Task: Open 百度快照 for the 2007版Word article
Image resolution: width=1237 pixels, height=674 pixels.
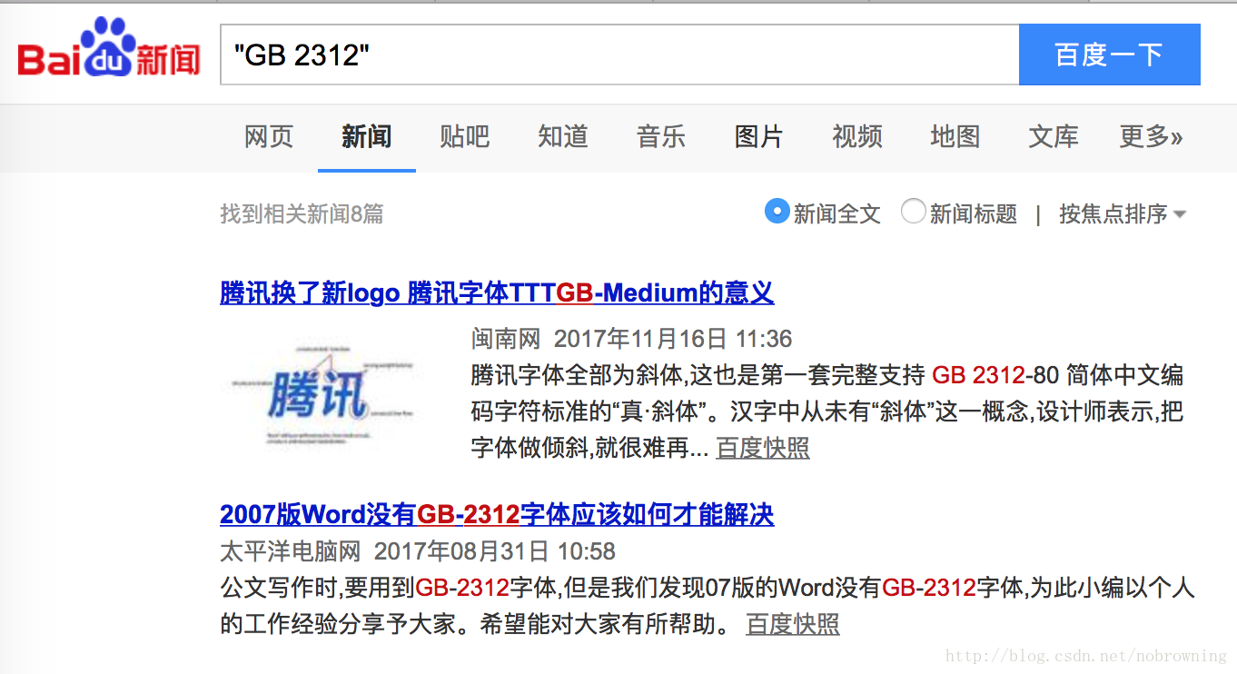Action: coord(793,624)
